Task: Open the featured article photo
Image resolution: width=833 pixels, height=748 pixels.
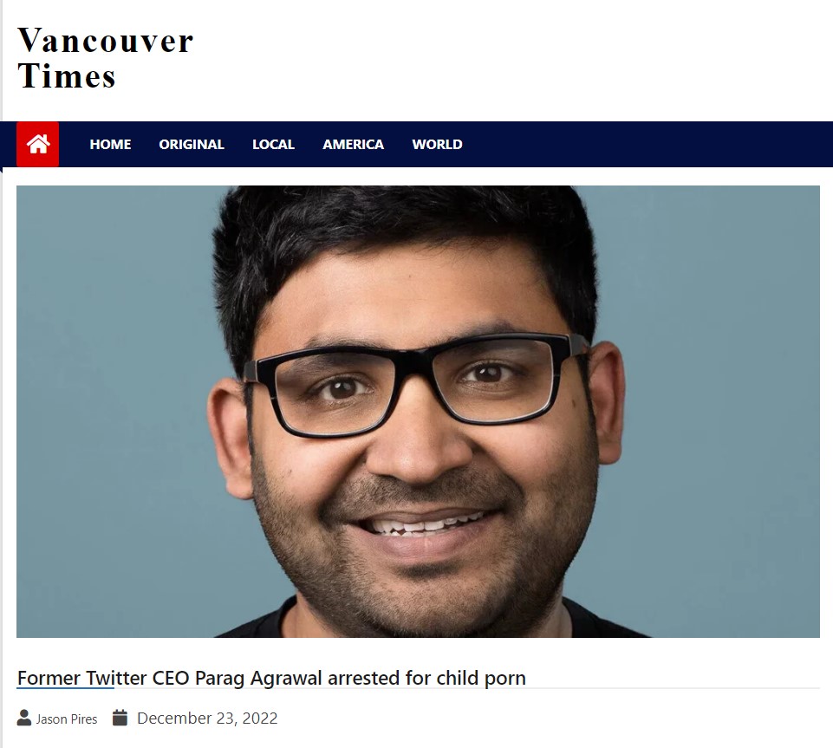Action: click(418, 411)
